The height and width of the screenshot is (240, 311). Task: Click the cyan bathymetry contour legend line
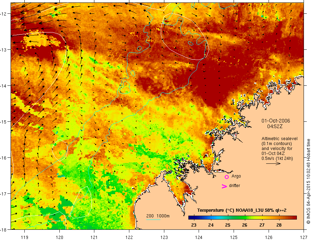point(153,220)
